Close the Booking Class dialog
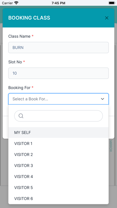 click(107, 18)
